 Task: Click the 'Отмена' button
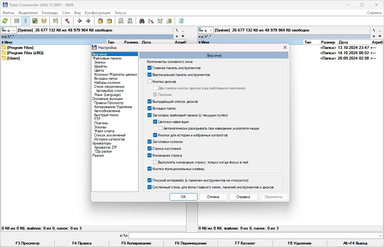point(213,197)
